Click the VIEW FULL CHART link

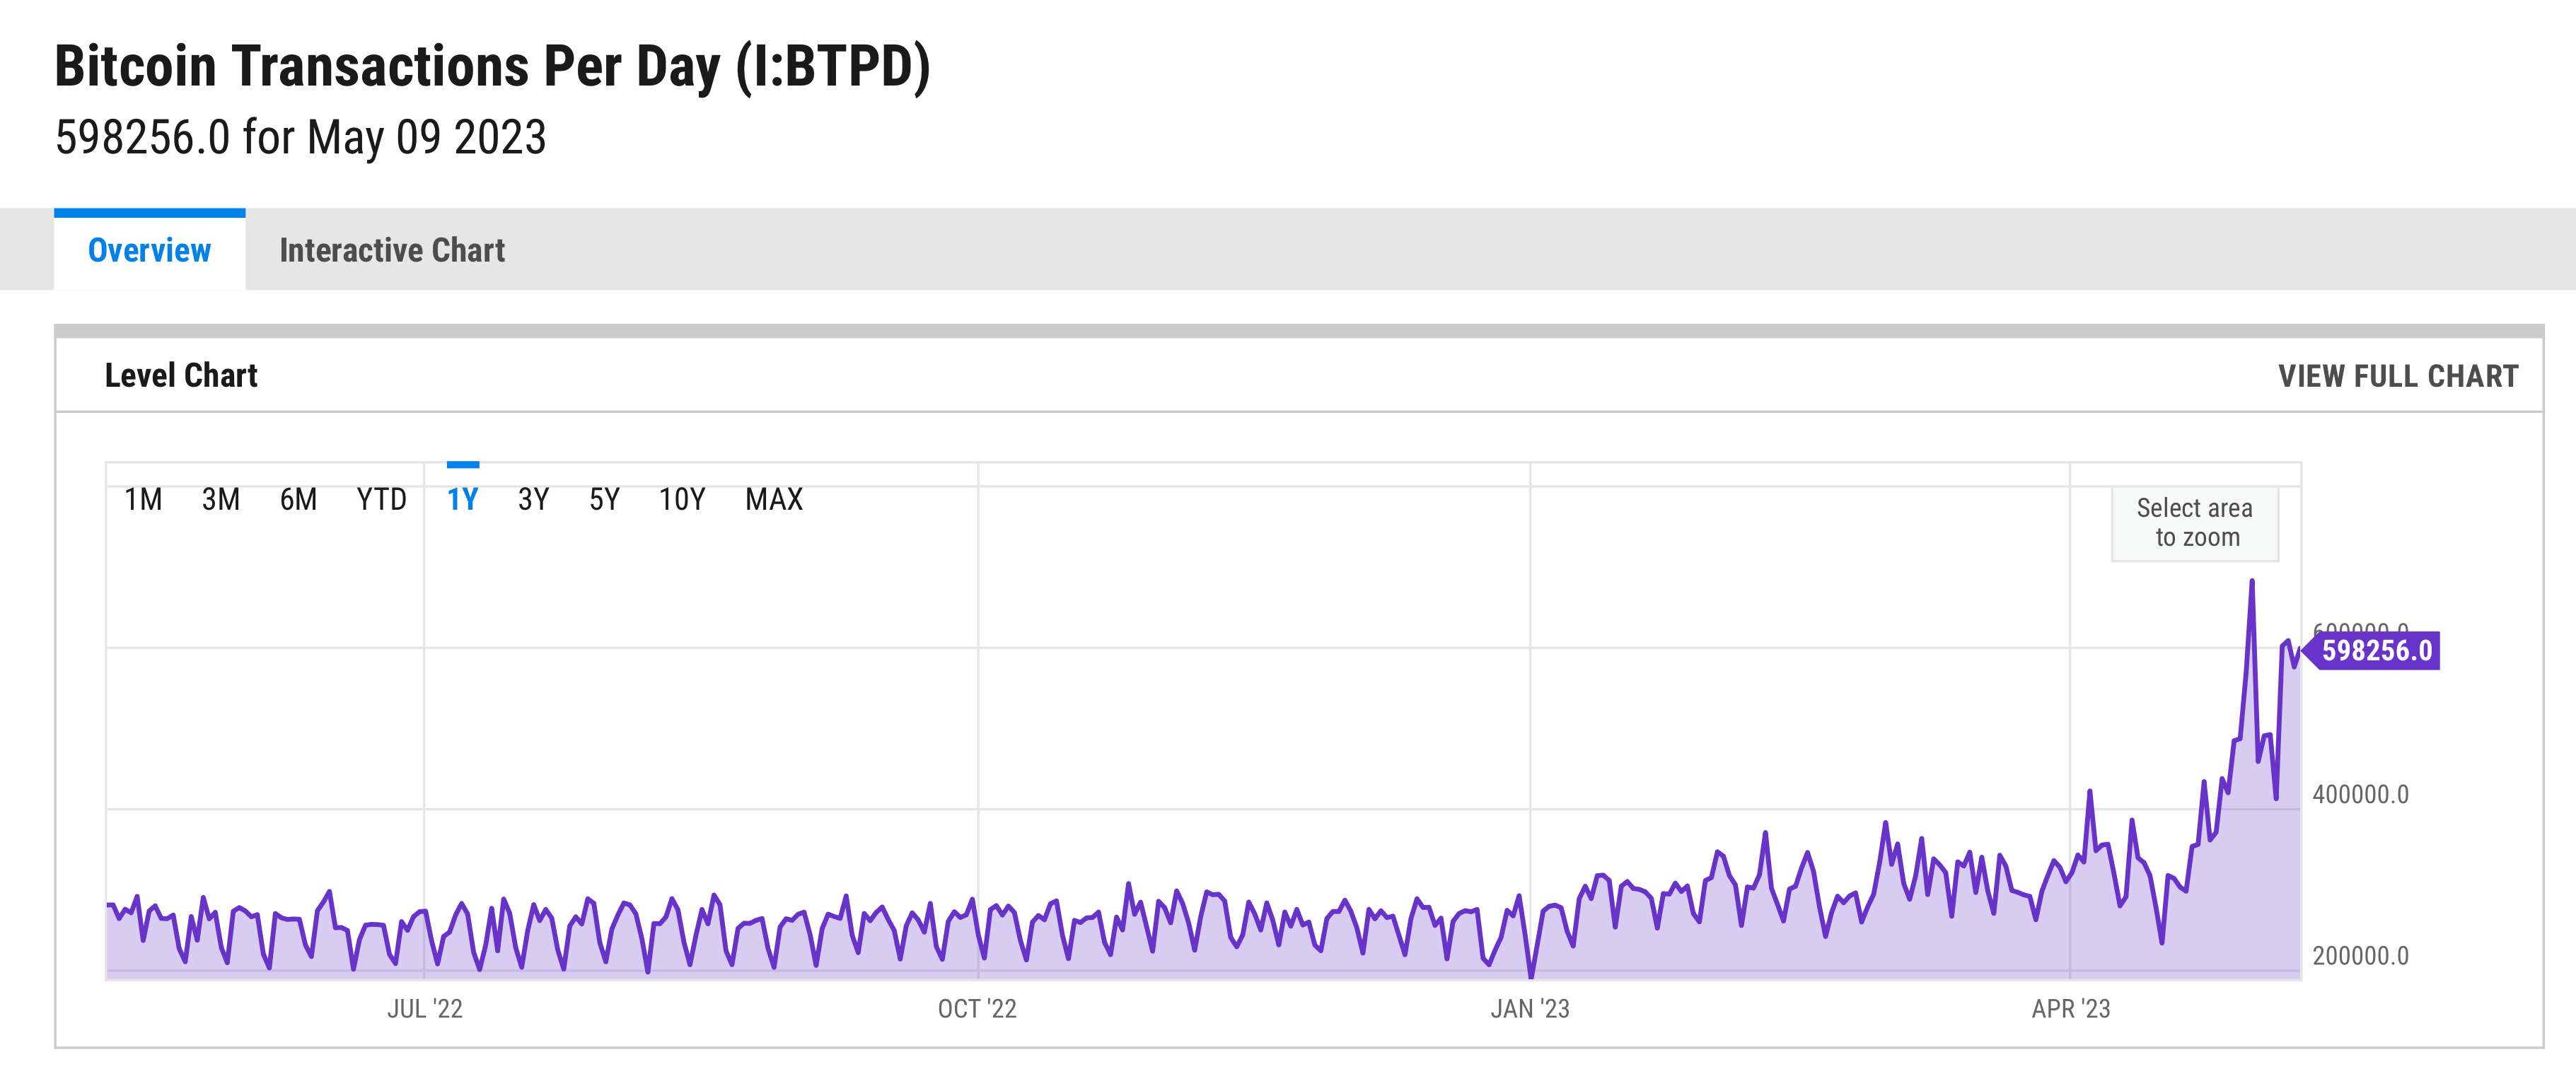point(2397,376)
